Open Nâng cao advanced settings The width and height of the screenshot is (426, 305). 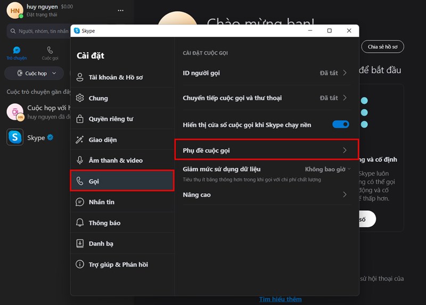click(267, 195)
